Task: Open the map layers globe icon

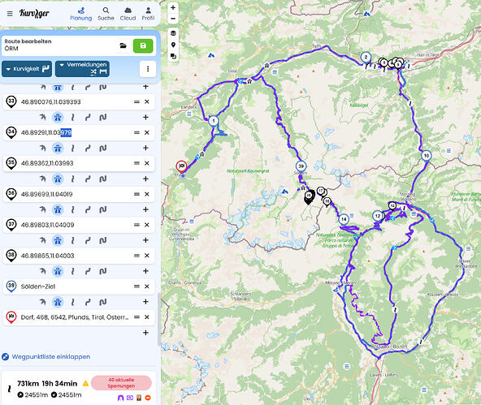Action: click(x=173, y=33)
